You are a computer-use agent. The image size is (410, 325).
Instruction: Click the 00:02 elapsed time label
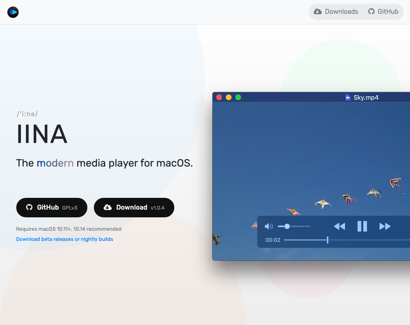273,240
